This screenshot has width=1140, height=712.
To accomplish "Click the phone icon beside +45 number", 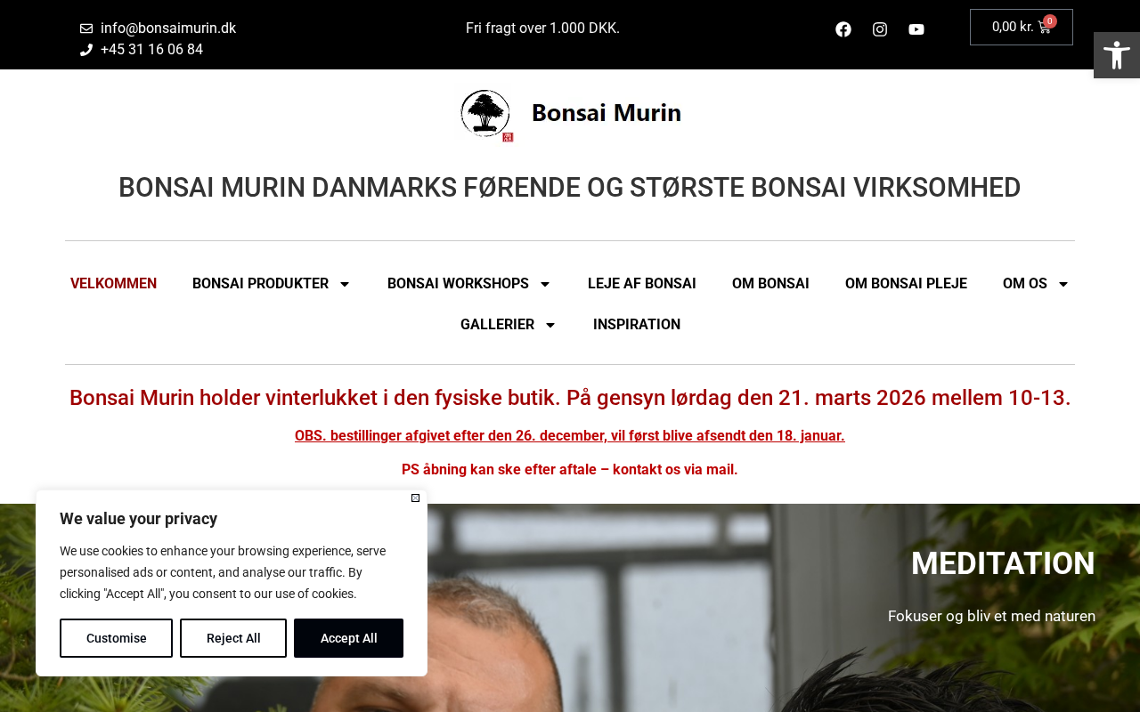I will tap(86, 50).
